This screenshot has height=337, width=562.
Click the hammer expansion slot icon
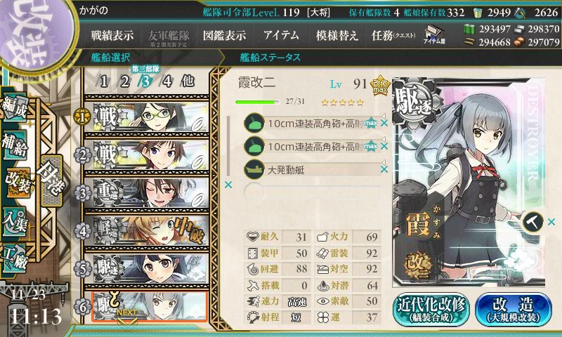point(532,222)
